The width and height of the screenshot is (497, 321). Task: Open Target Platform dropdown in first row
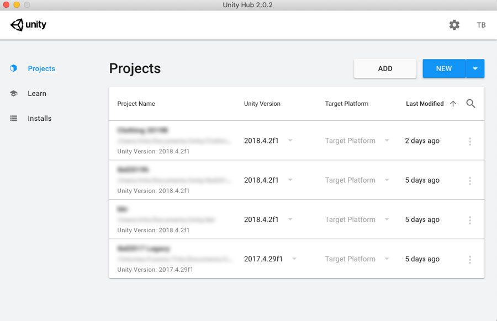(x=387, y=140)
